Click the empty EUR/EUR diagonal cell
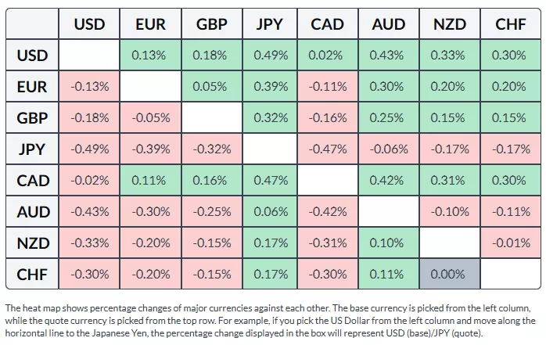The image size is (546, 345). tap(150, 87)
